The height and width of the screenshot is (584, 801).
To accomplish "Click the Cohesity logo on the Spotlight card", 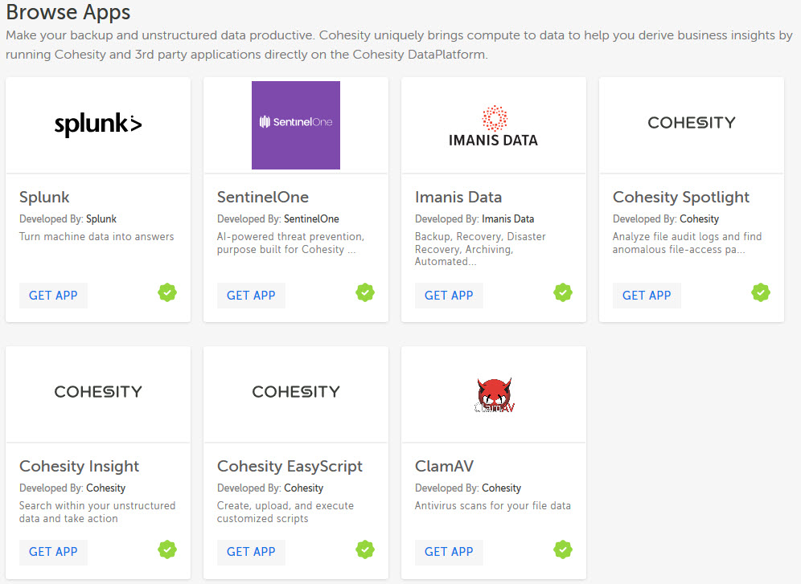I will (x=692, y=122).
